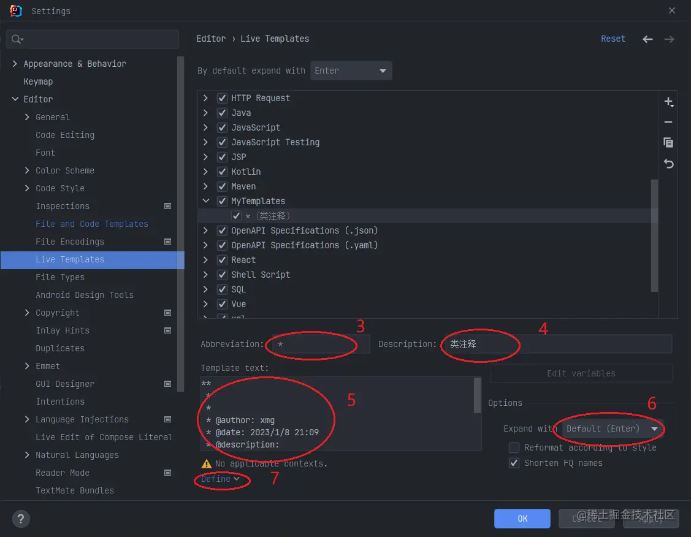Click the add template plus icon

point(668,102)
